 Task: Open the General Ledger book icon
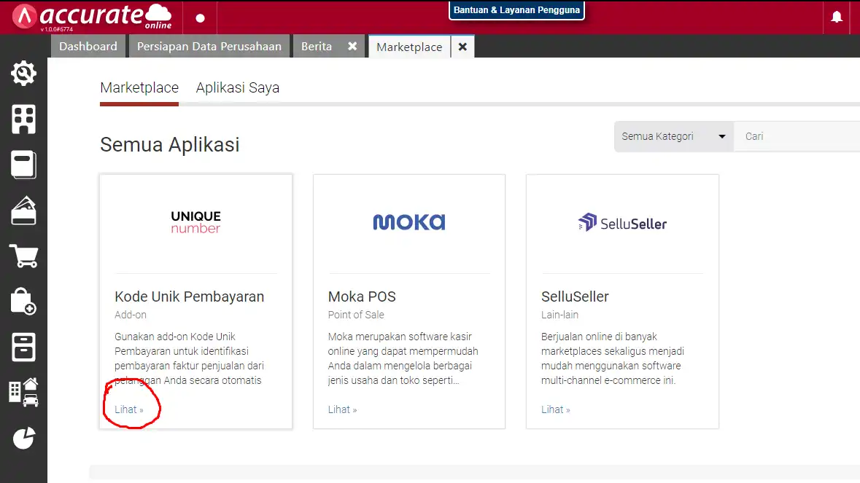pyautogui.click(x=23, y=165)
